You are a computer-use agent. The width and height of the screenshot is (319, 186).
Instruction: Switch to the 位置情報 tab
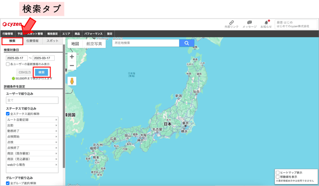[32, 41]
